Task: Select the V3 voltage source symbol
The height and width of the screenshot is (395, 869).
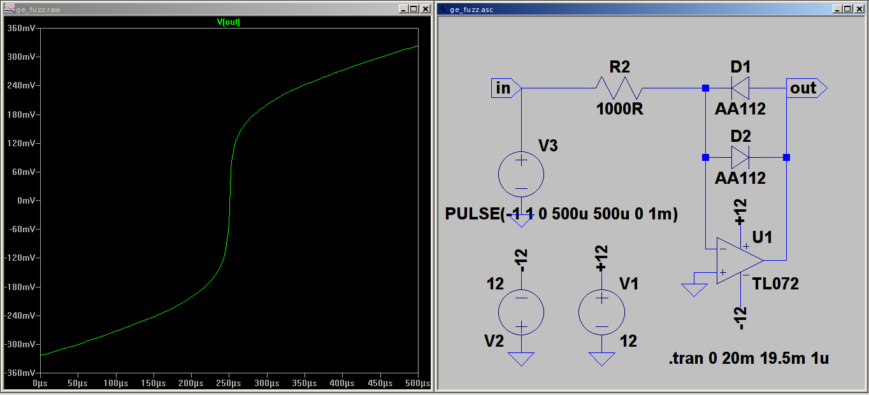Action: tap(521, 174)
